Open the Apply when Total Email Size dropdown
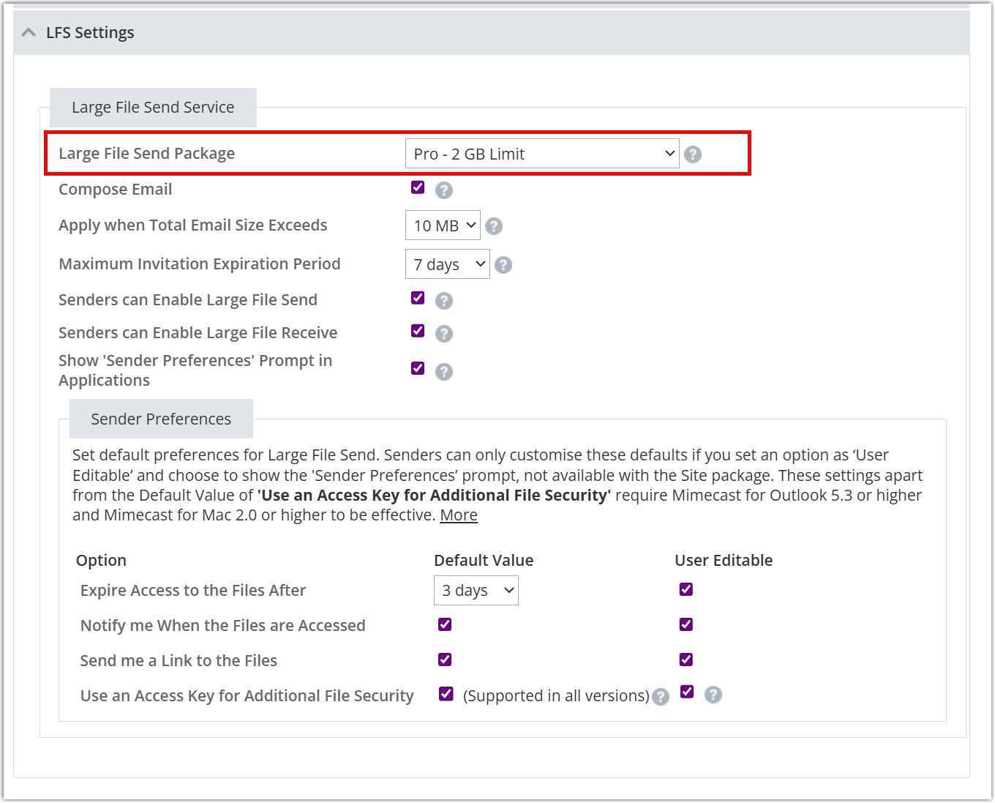Viewport: 995px width, 803px height. [x=443, y=225]
